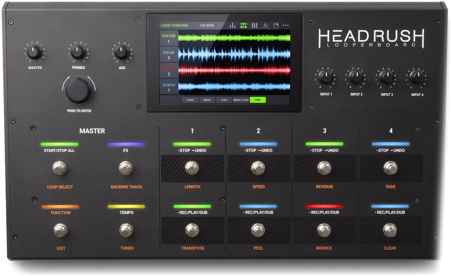Click the green LED above START/STOP ALL

click(59, 144)
